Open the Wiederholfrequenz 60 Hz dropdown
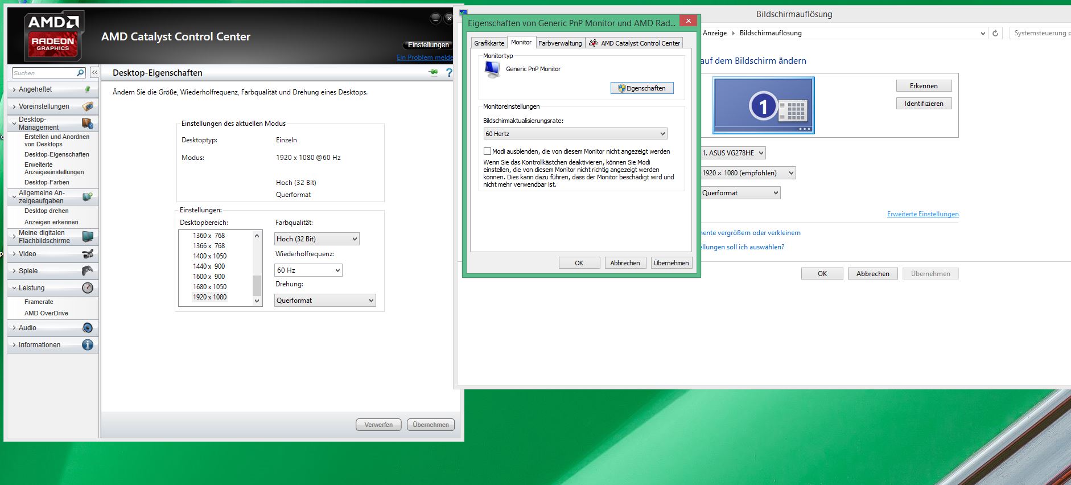 [308, 270]
